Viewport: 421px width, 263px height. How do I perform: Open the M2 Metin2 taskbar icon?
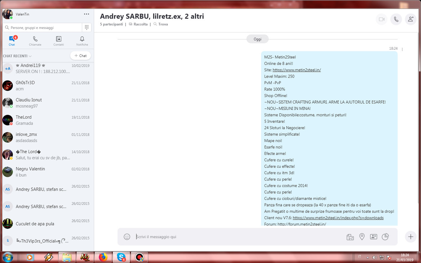[x=85, y=257]
